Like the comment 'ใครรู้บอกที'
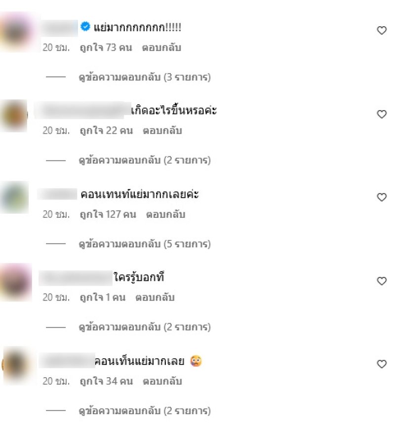The width and height of the screenshot is (395, 429). (x=382, y=281)
